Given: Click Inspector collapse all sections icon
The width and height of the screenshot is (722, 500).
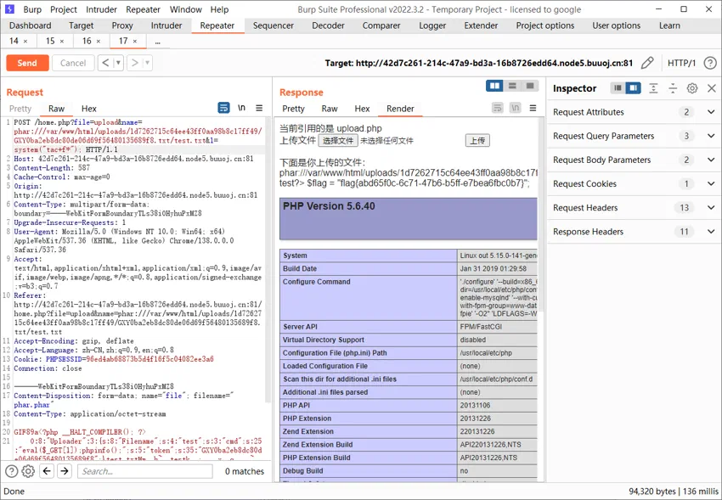Looking at the screenshot, I should click(673, 88).
